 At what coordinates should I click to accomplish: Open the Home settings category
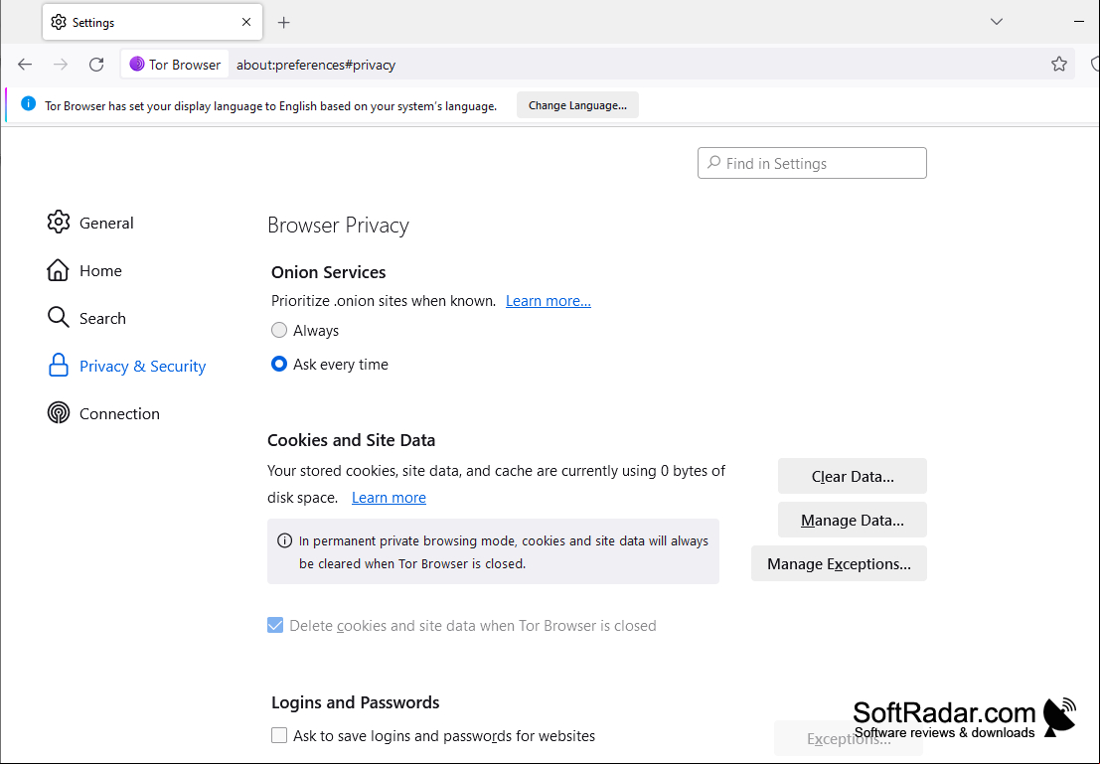coord(84,270)
